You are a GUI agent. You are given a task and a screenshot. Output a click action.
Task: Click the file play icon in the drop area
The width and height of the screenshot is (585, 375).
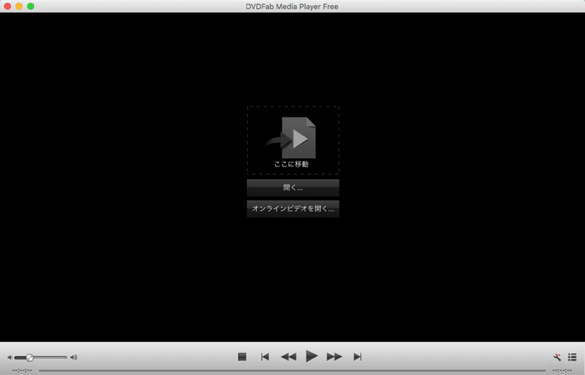point(298,138)
